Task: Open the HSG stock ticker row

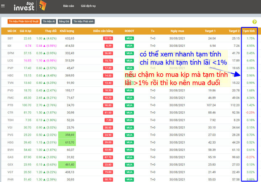Action: (11, 142)
